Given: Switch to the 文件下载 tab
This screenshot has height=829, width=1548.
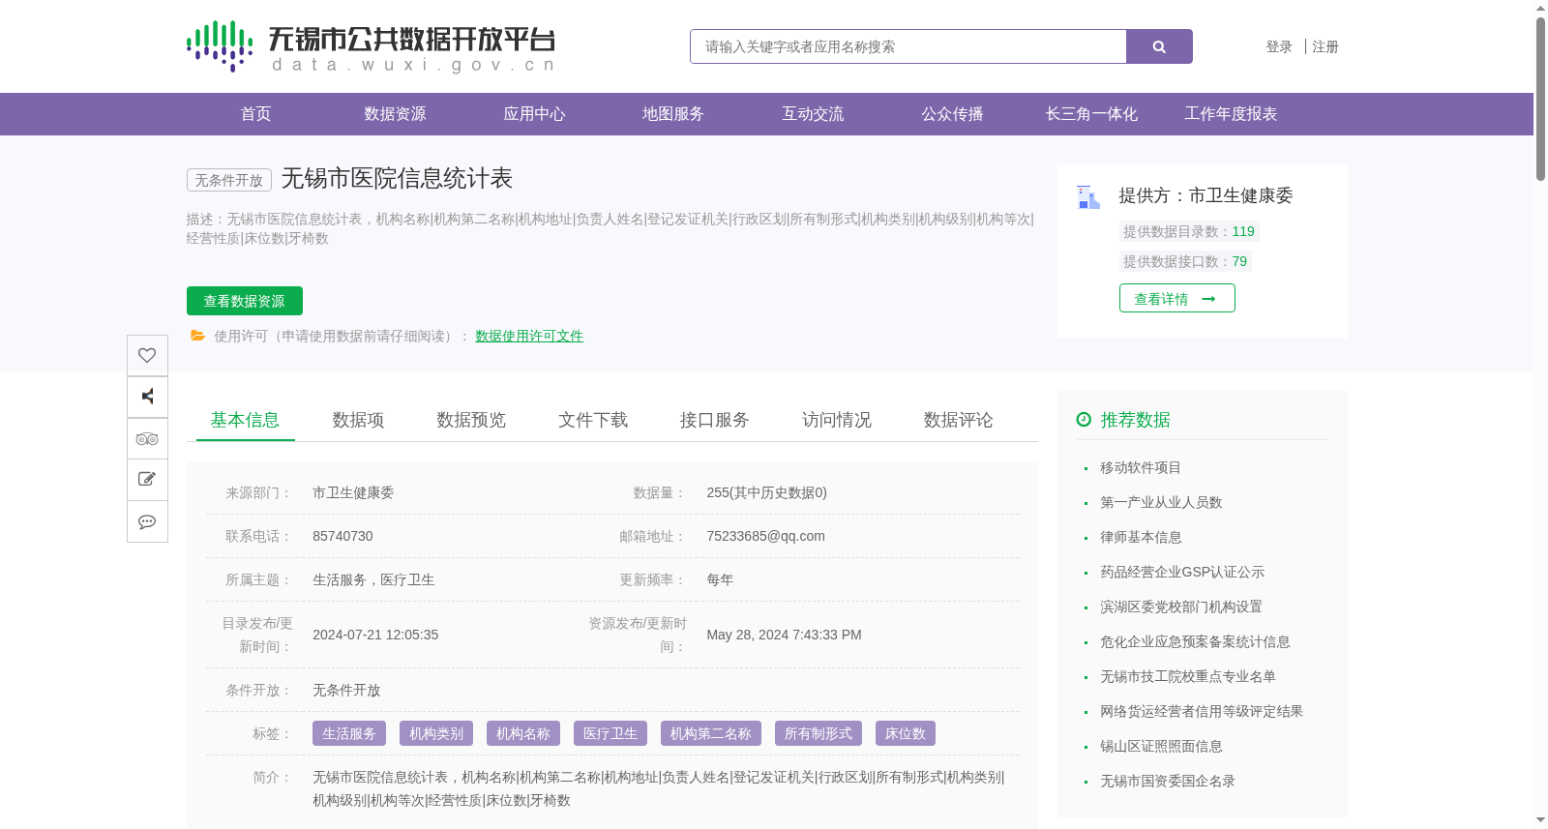Looking at the screenshot, I should point(593,420).
